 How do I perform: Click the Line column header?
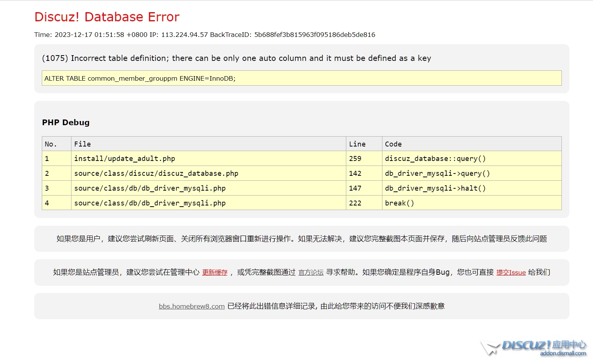click(357, 144)
